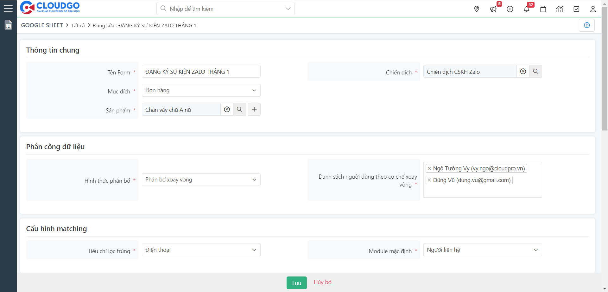Expand the Mục đích dropdown
The width and height of the screenshot is (608, 292).
pyautogui.click(x=201, y=90)
